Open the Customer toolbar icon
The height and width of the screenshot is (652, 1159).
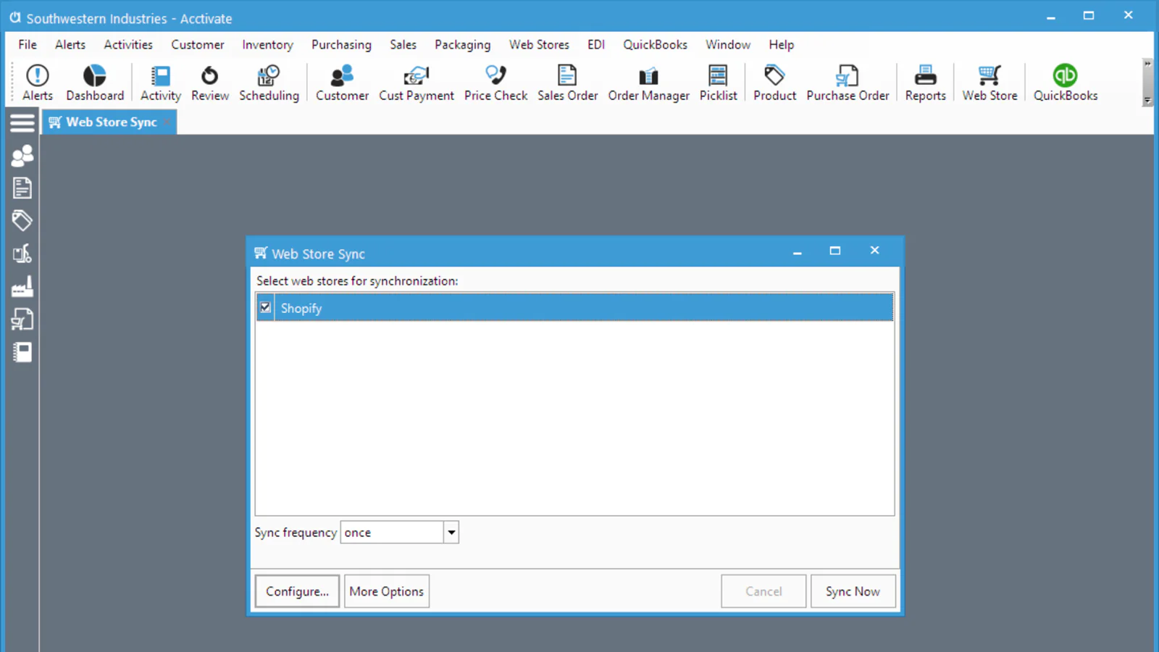[x=342, y=83]
